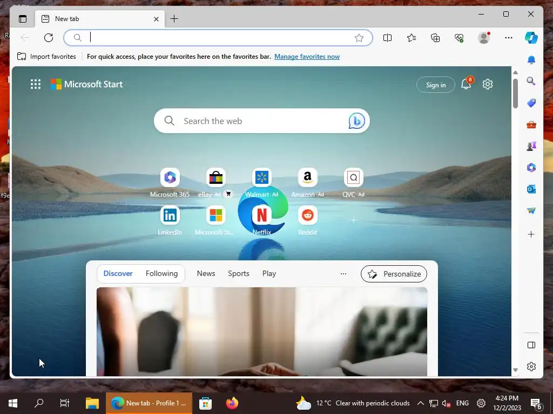Click the address bar field

pos(218,38)
